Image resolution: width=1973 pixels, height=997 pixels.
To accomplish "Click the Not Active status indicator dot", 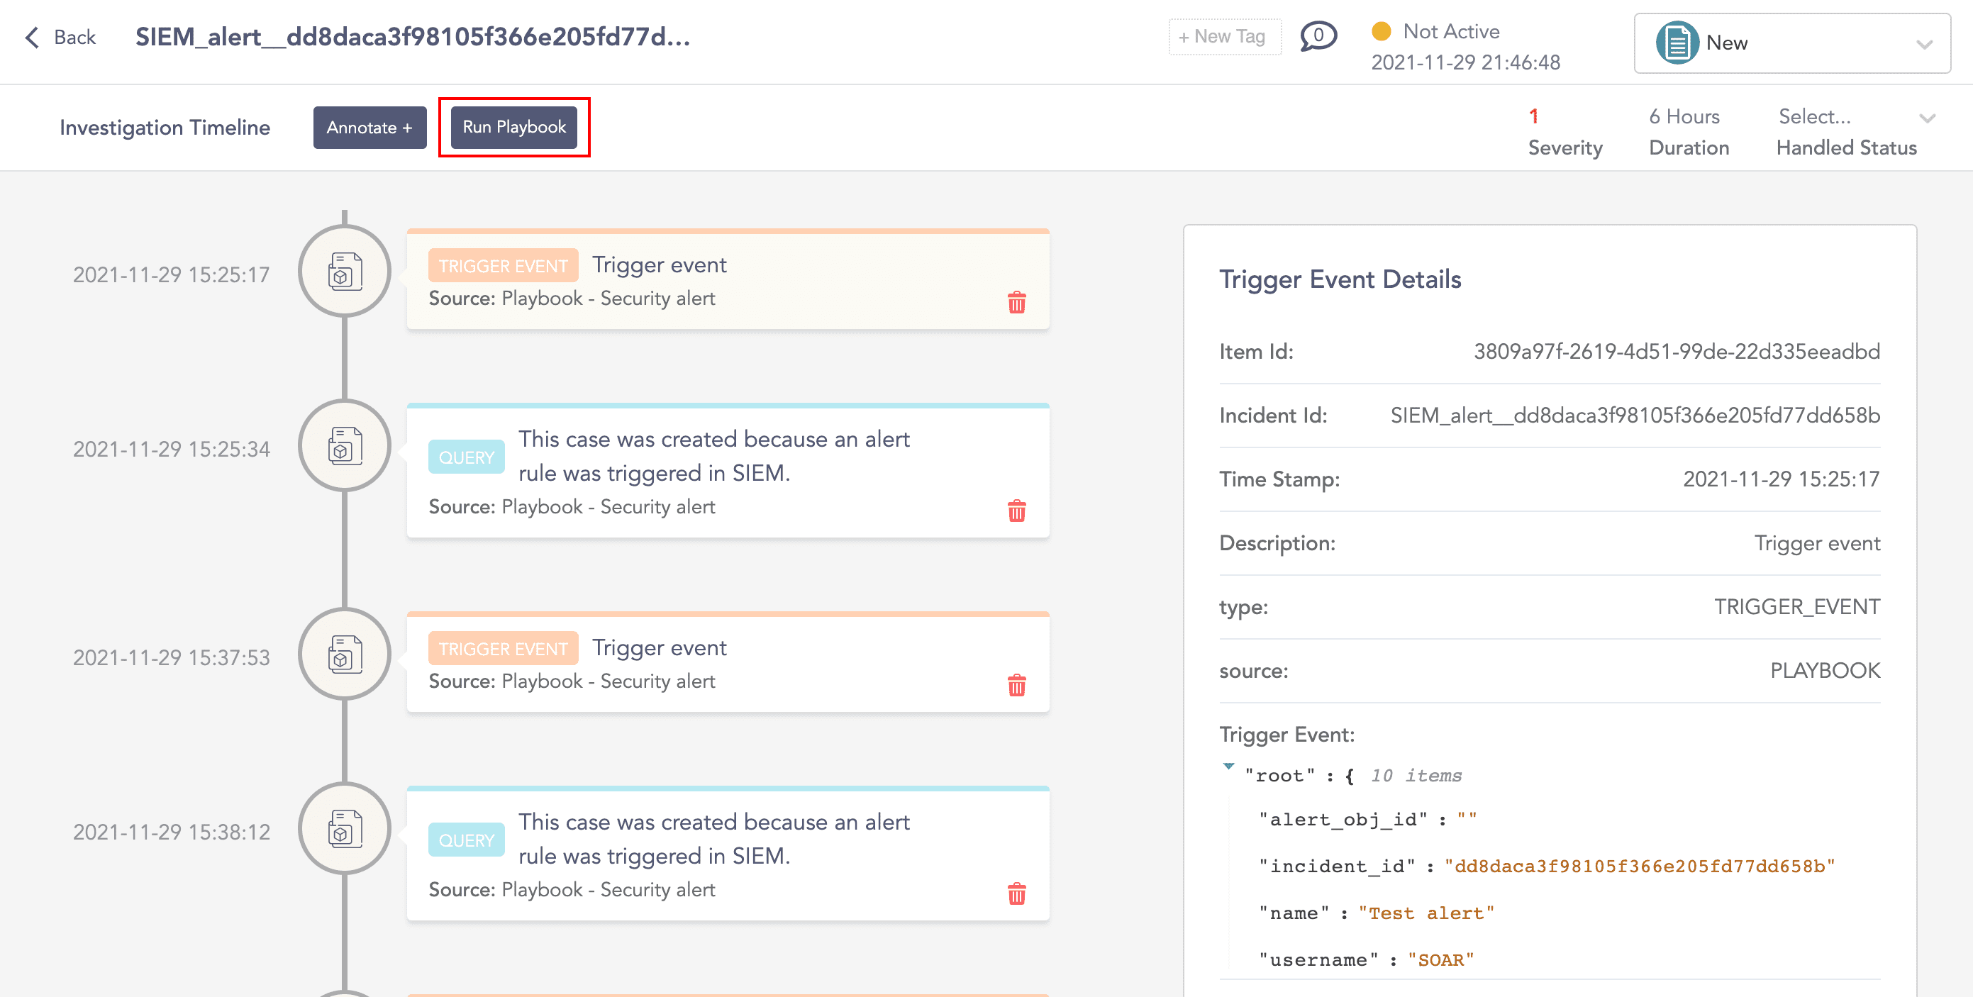I will (1381, 31).
